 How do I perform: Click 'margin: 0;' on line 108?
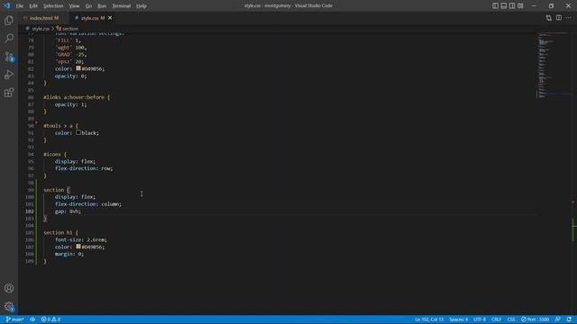click(x=69, y=254)
